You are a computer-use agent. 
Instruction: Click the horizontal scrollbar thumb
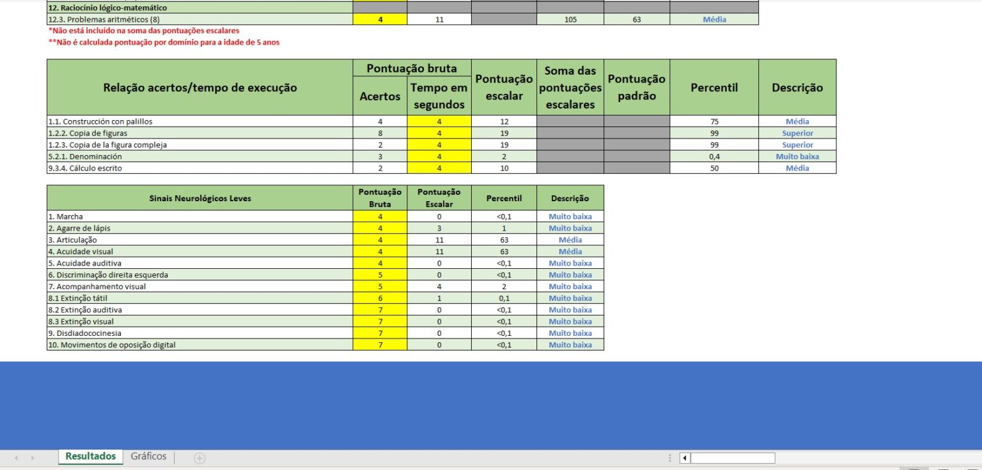733,458
